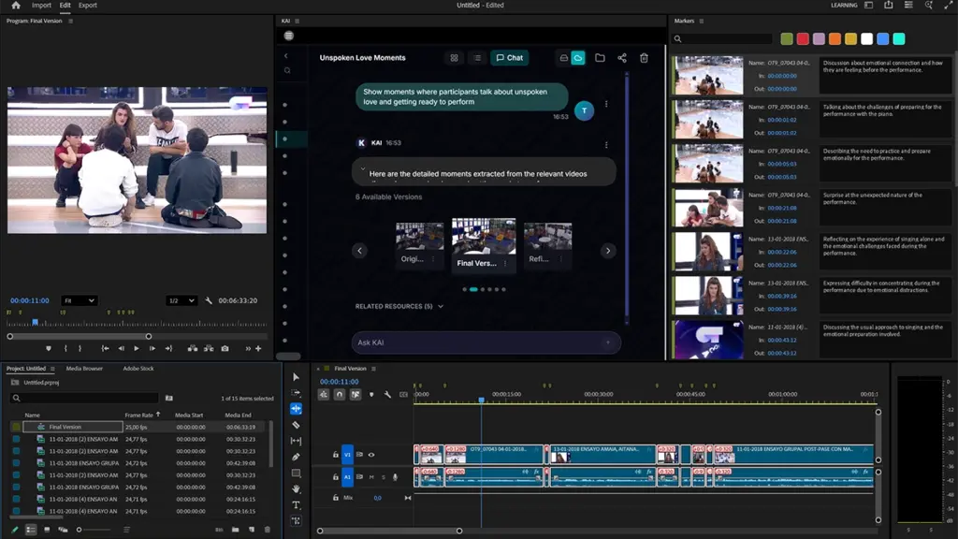Open the Fit zoom level dropdown

click(79, 300)
